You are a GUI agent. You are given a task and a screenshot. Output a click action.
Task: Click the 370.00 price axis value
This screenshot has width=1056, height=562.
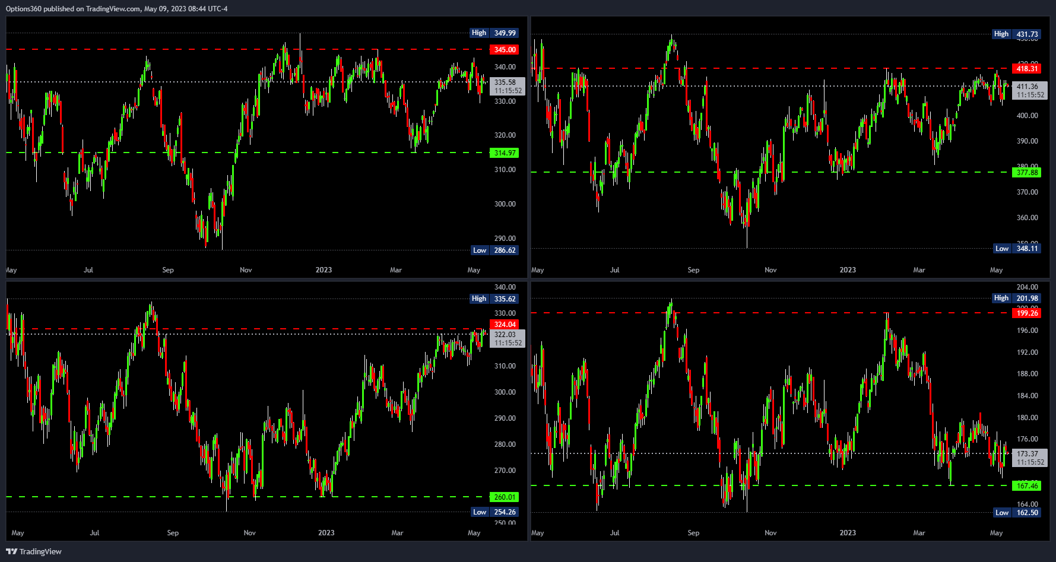1027,192
